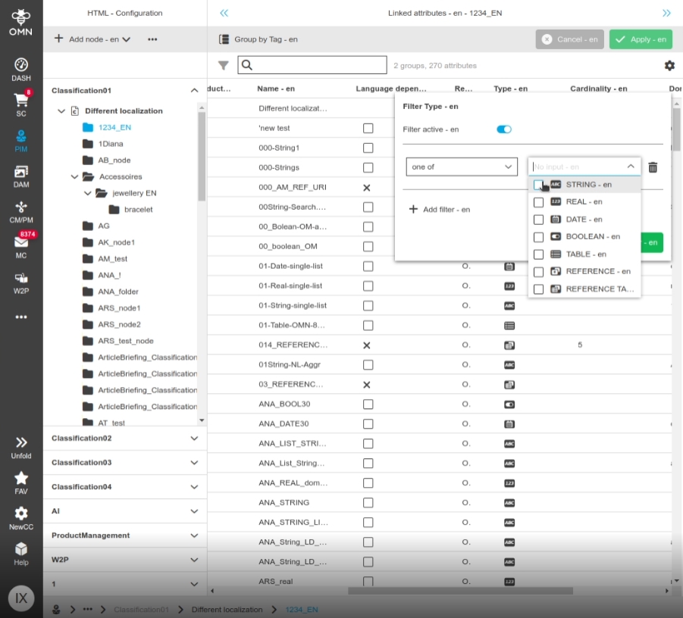The width and height of the screenshot is (683, 618).
Task: Open the SC shopping cart
Action: 21,105
